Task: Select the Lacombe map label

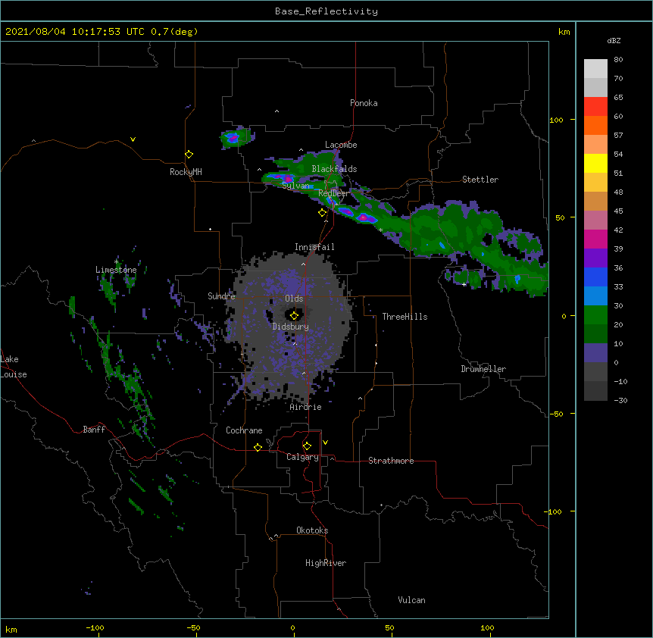Action: coord(341,145)
